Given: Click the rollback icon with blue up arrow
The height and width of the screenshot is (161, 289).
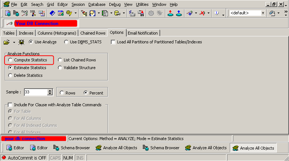Looking at the screenshot, I should [x=179, y=13].
